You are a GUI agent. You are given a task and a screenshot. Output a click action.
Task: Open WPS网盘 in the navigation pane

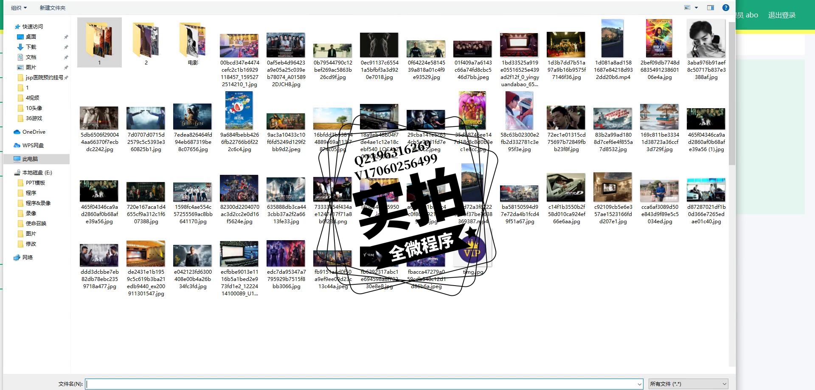click(x=33, y=146)
